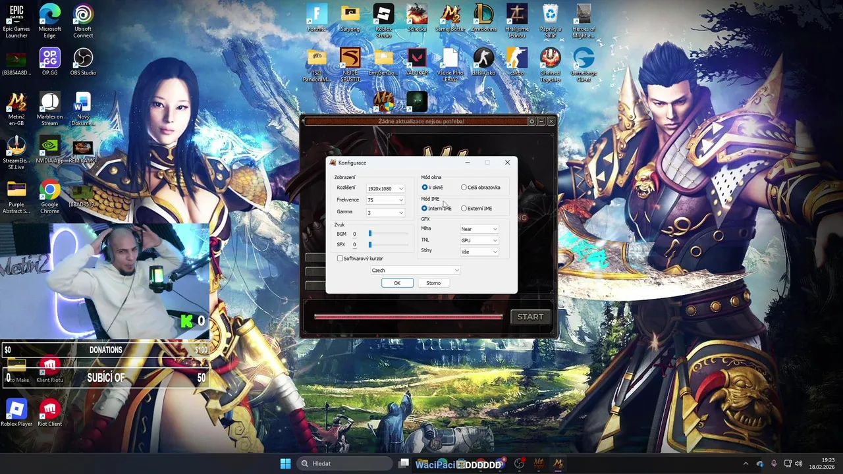Select the Roblox Player desktop shortcut
843x474 pixels.
coord(16,413)
